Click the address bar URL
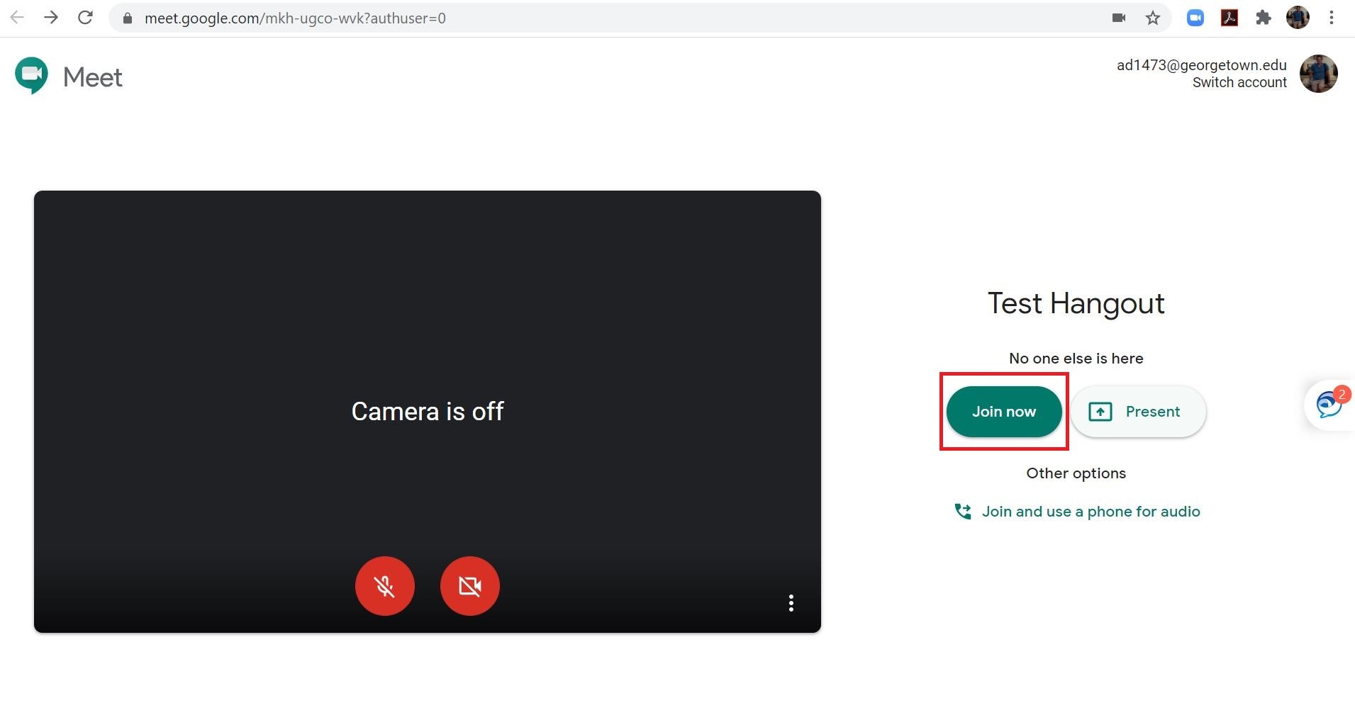Viewport: 1355px width, 715px height. pos(295,18)
